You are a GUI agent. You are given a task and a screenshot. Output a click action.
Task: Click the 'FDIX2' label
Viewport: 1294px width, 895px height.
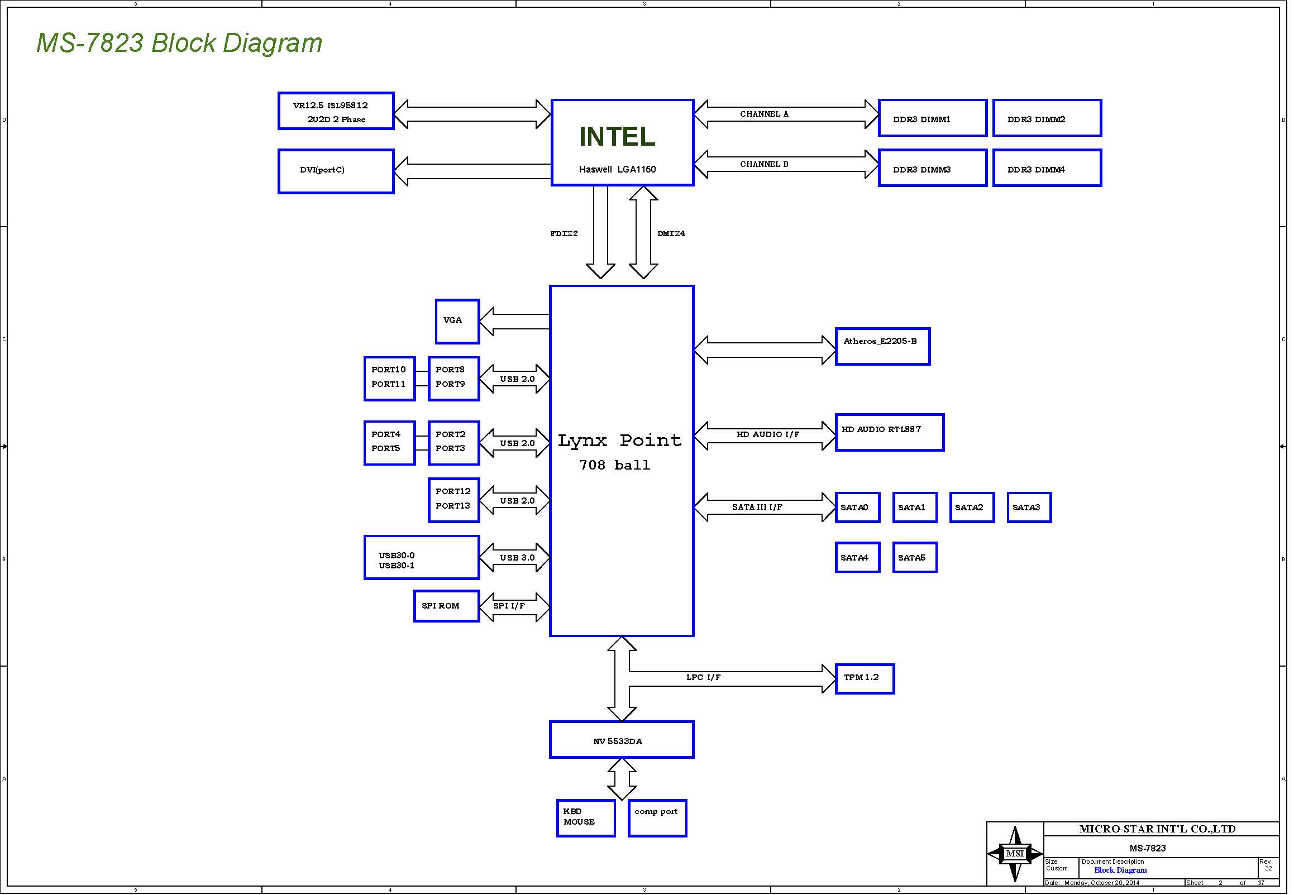coord(564,233)
